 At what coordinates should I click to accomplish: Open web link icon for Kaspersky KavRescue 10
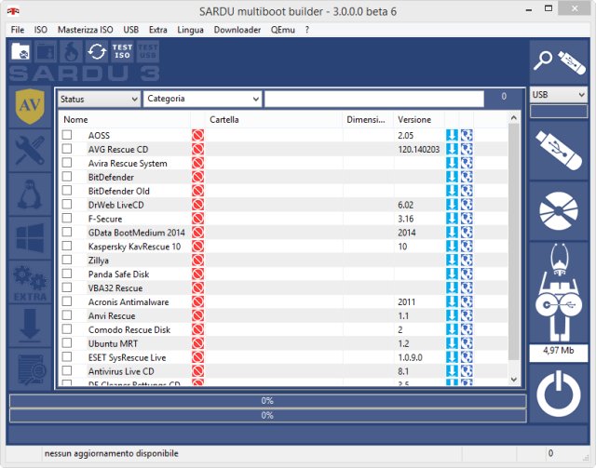pyautogui.click(x=467, y=247)
